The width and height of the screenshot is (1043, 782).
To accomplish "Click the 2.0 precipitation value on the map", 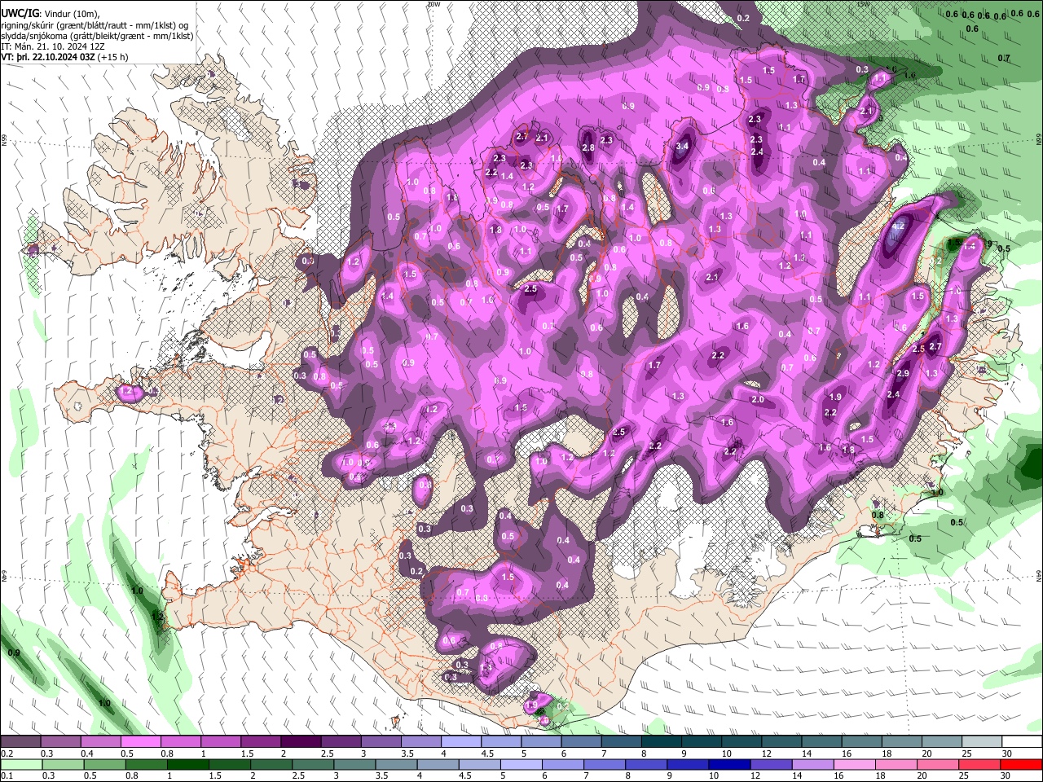I will point(758,400).
